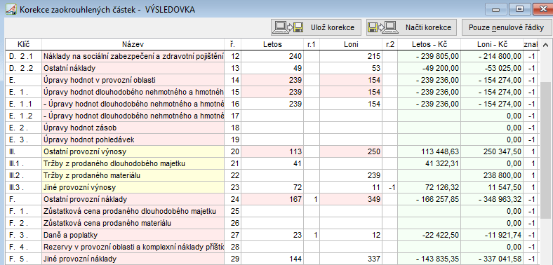Select the Letos - Kč value 113 448,63
The image size is (553, 265).
[440, 152]
